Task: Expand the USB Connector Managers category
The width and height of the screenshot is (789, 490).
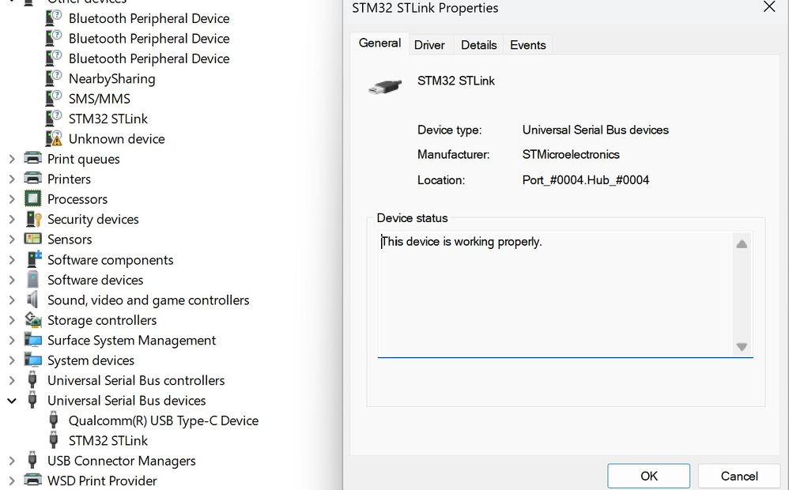Action: [12, 461]
